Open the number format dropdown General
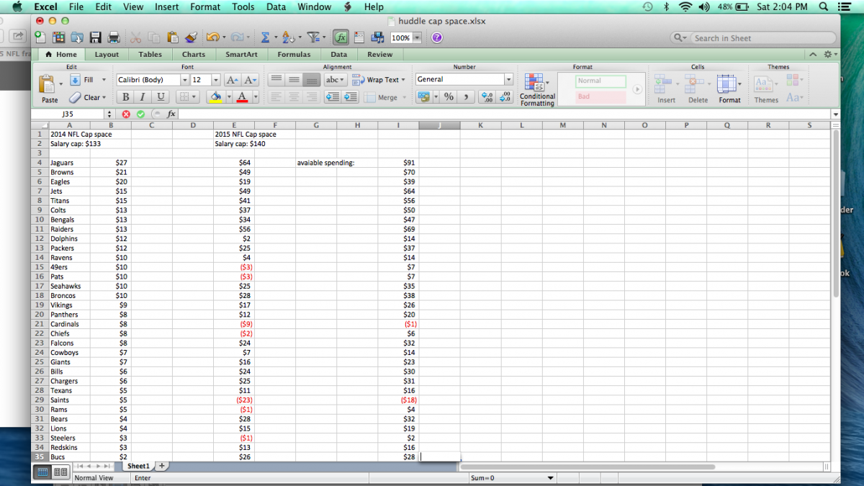This screenshot has height=486, width=864. (509, 79)
